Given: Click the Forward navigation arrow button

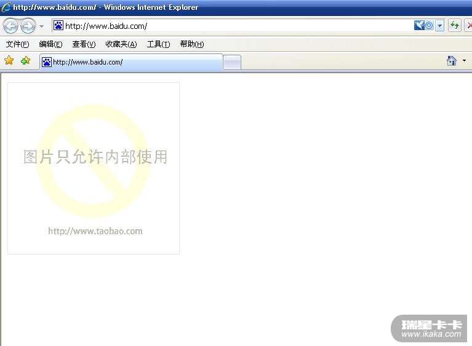Looking at the screenshot, I should [28, 26].
